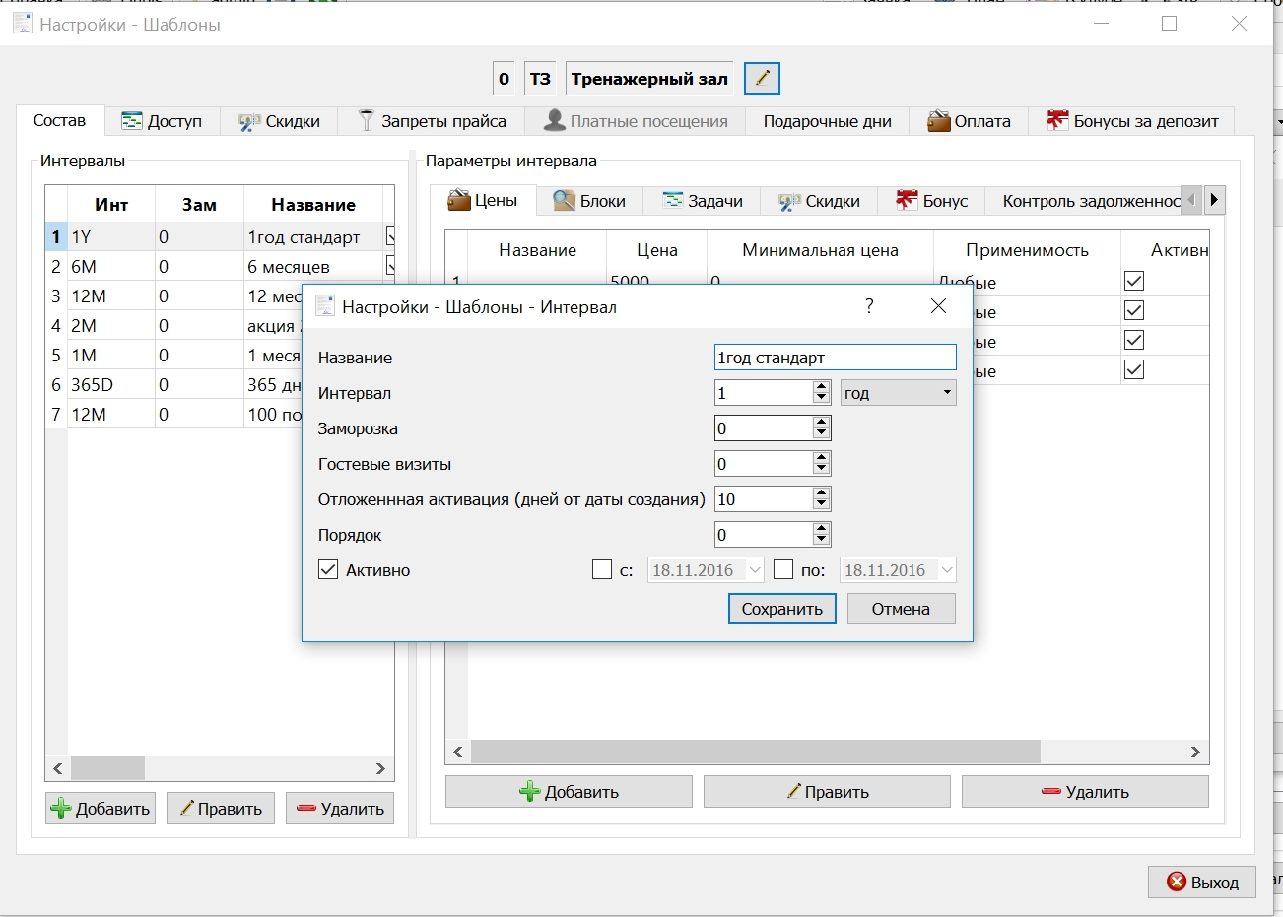1283x917 pixels.
Task: Switch to the Блоки tab icon
Action: click(564, 201)
